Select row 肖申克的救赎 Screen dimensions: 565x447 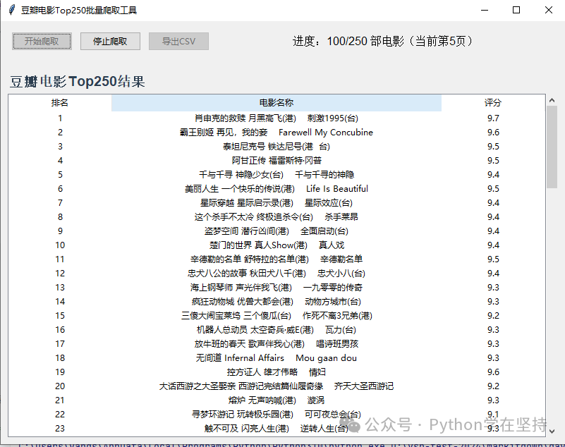coord(277,118)
